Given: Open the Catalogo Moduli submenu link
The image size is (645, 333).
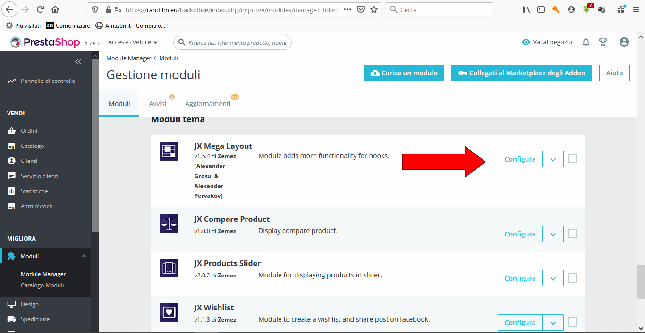Looking at the screenshot, I should [x=42, y=285].
